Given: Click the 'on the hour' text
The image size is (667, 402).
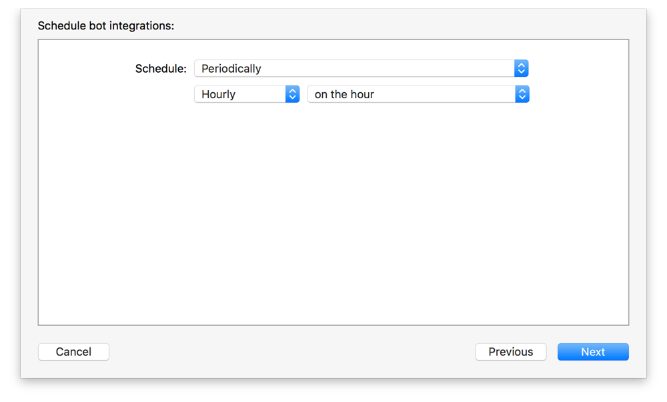Looking at the screenshot, I should pyautogui.click(x=344, y=94).
